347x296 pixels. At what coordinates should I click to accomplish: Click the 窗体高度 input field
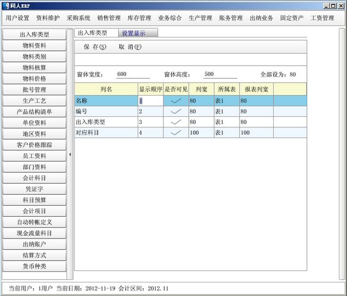221,74
